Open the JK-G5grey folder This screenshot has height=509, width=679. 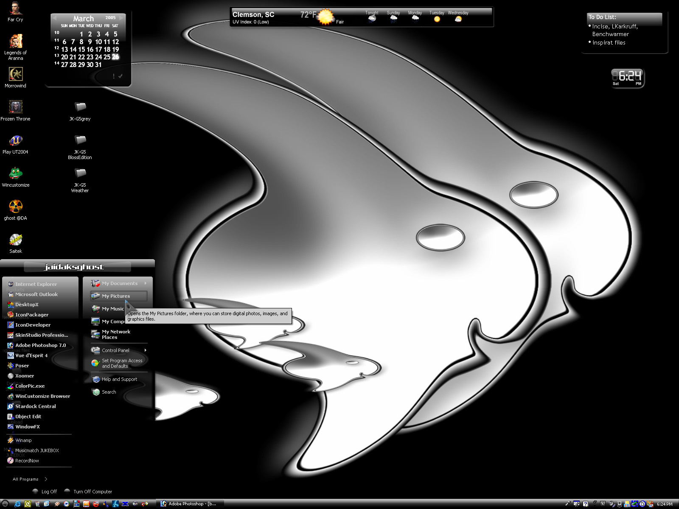pyautogui.click(x=80, y=111)
